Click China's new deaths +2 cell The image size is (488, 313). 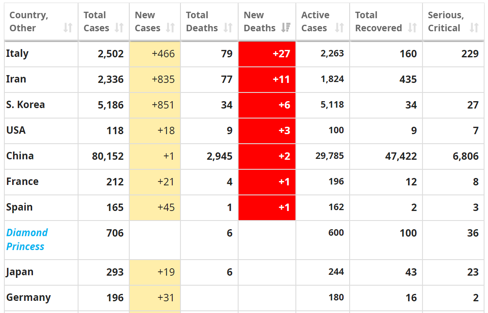coord(267,156)
